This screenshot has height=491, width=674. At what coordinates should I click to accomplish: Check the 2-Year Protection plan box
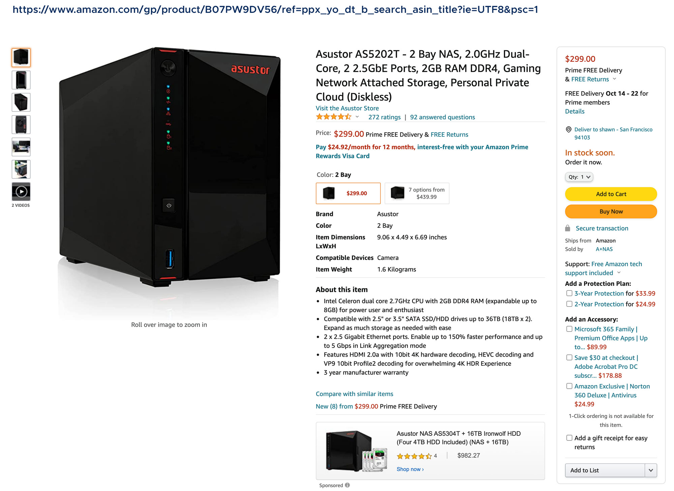point(569,304)
